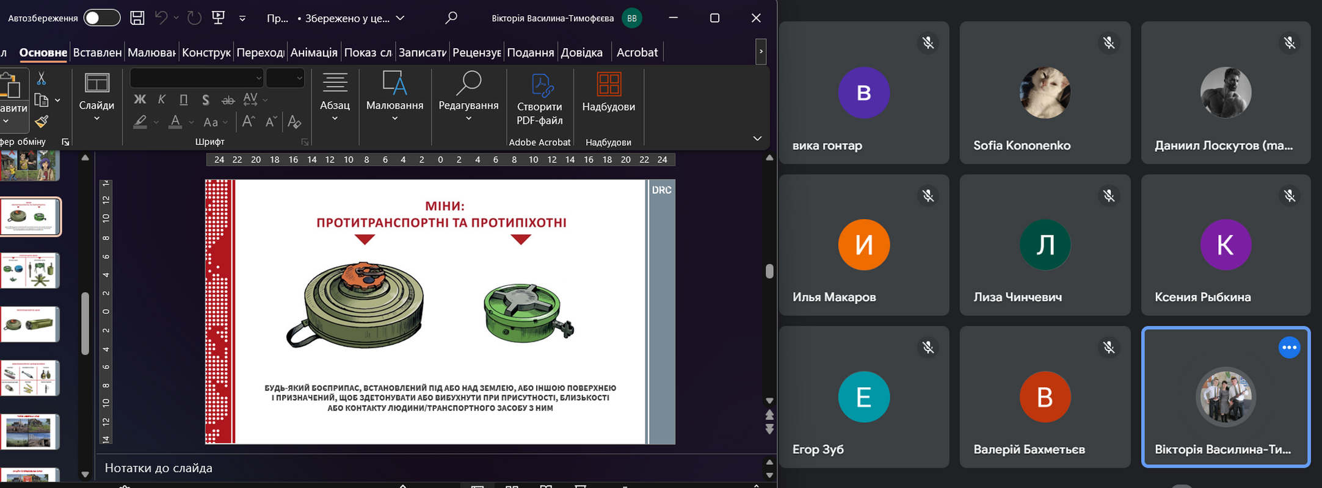Switch to the Анімація tab
1322x488 pixels.
(314, 52)
